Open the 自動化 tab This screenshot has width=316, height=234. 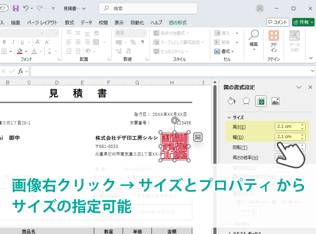coord(137,22)
